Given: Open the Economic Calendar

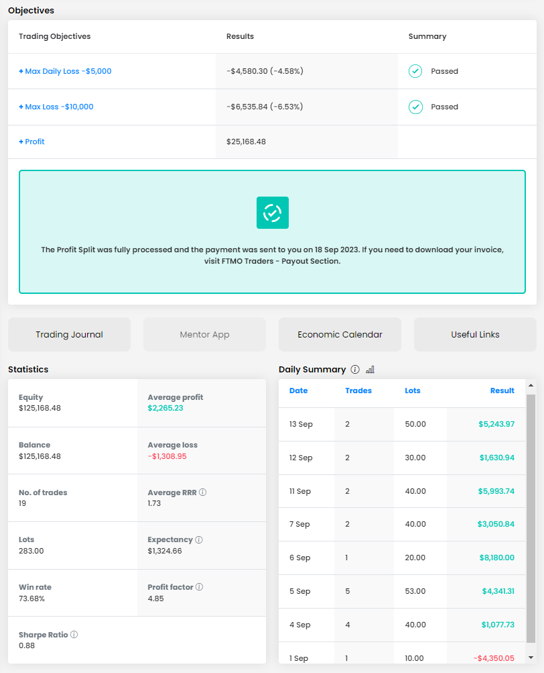Looking at the screenshot, I should tap(340, 334).
